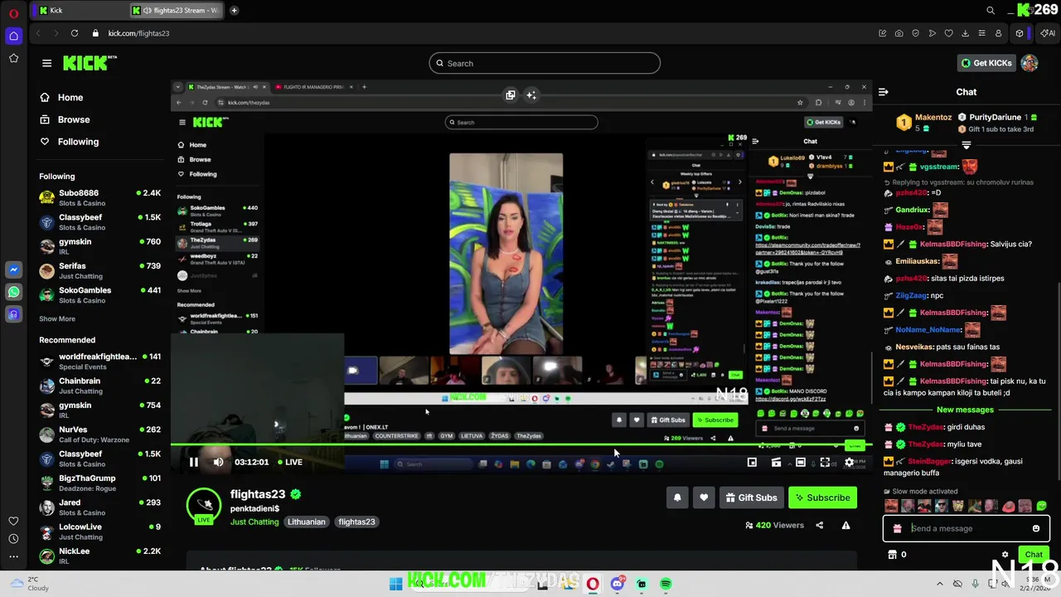Mute the stream volume speaker icon
This screenshot has width=1061, height=597.
[x=218, y=462]
